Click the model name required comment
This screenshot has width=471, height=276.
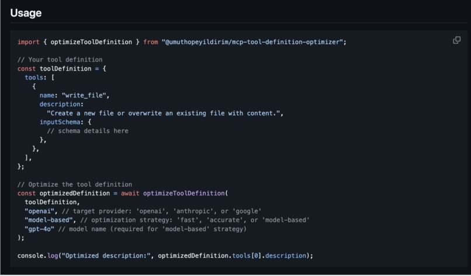coord(152,229)
